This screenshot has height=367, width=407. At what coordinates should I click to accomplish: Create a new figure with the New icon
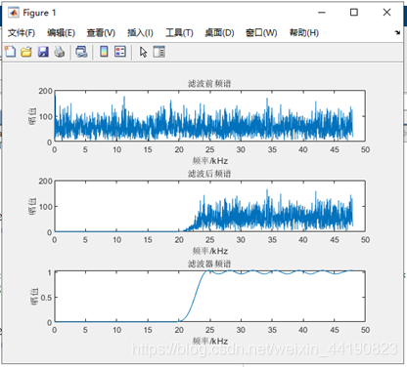pyautogui.click(x=10, y=52)
